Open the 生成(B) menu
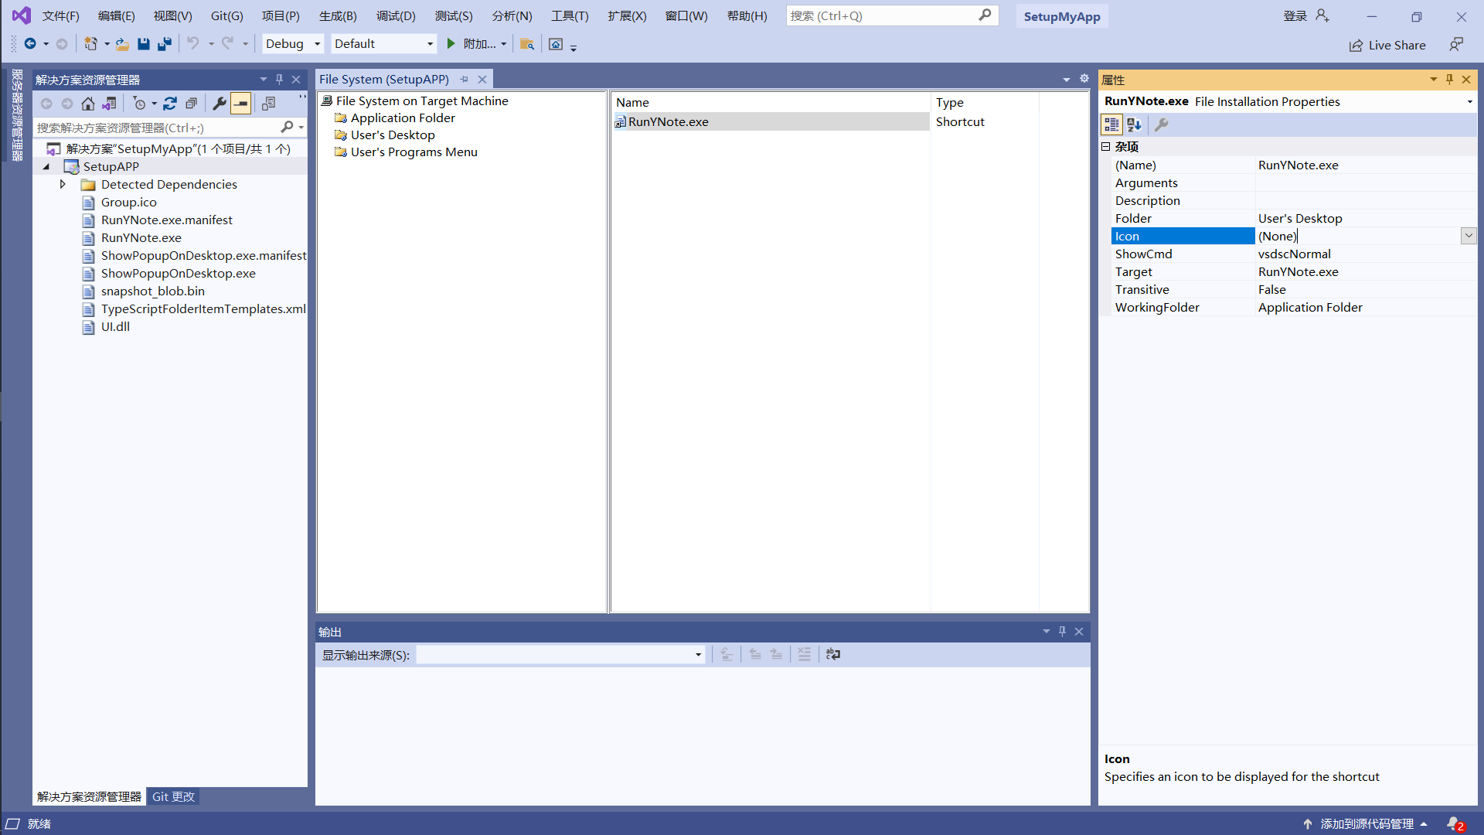This screenshot has height=835, width=1484. (338, 15)
